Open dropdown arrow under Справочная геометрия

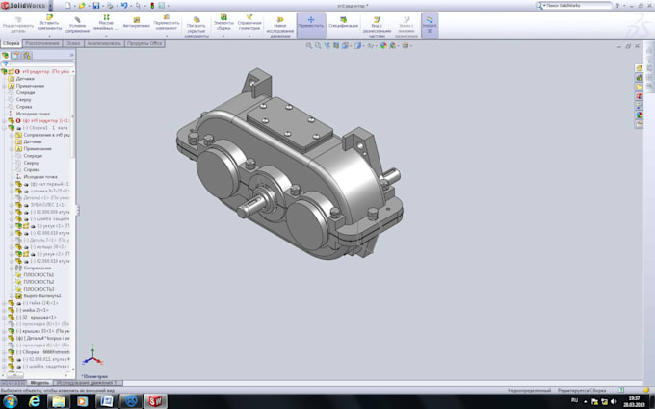pyautogui.click(x=249, y=36)
